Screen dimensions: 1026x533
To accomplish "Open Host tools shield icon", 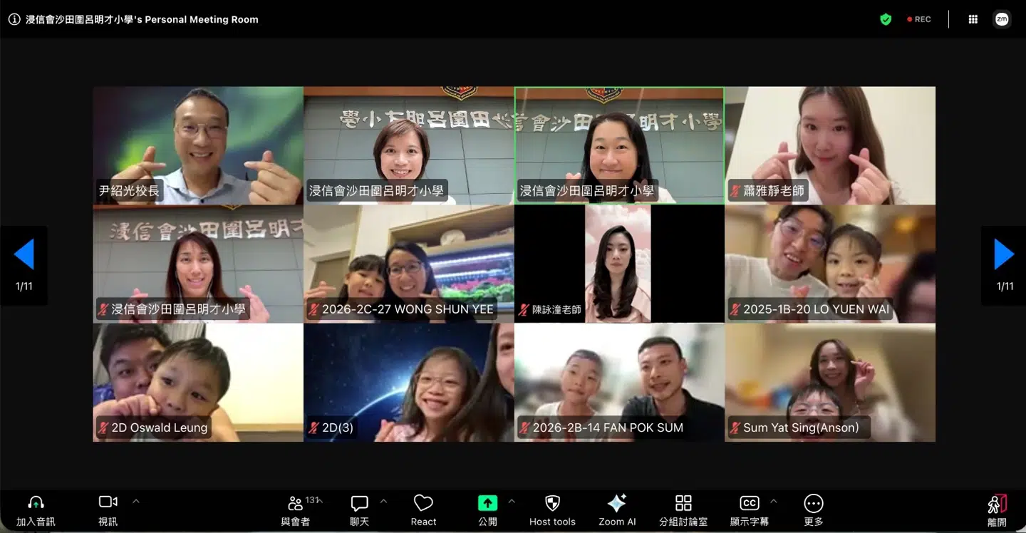I will coord(552,503).
